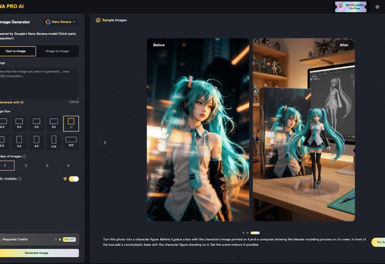Click the premium diamond icon

(x=65, y=179)
